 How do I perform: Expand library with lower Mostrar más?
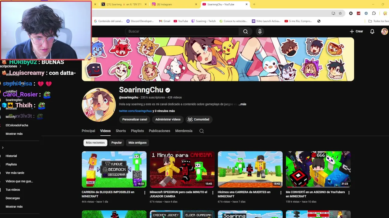[x=14, y=207]
